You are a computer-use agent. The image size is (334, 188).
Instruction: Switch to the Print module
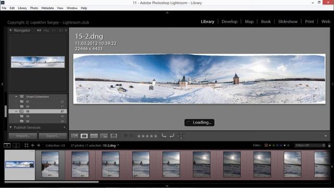pos(309,21)
